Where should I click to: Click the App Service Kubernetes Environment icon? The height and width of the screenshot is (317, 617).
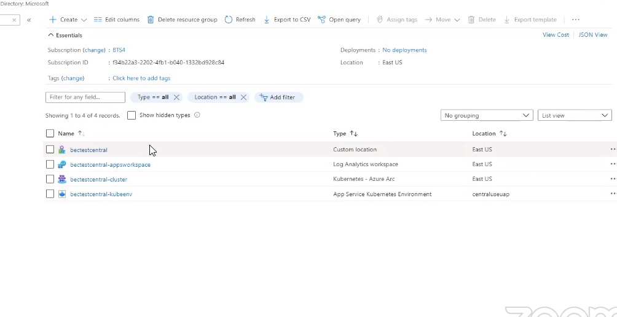[x=62, y=194]
